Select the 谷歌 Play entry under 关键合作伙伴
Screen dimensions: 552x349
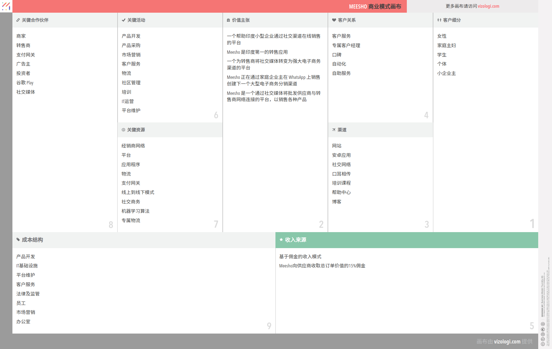click(25, 82)
